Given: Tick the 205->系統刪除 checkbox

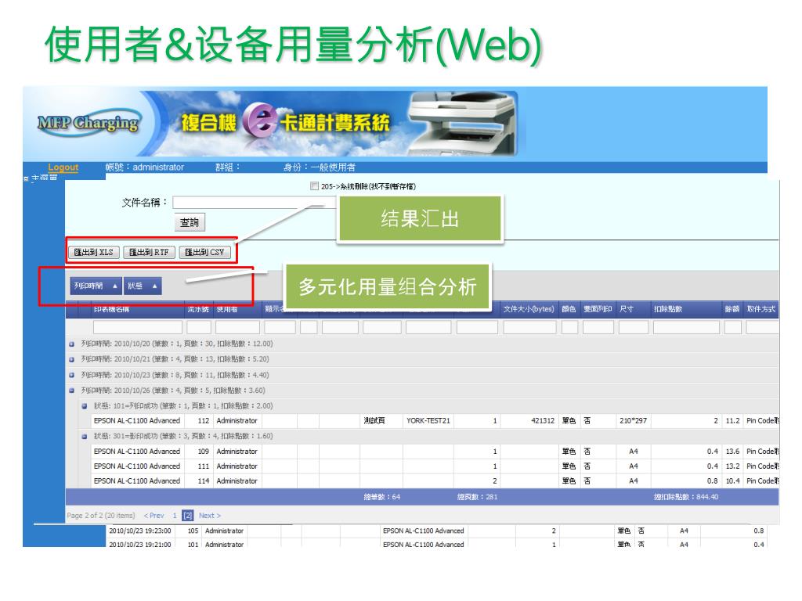Looking at the screenshot, I should tap(314, 186).
